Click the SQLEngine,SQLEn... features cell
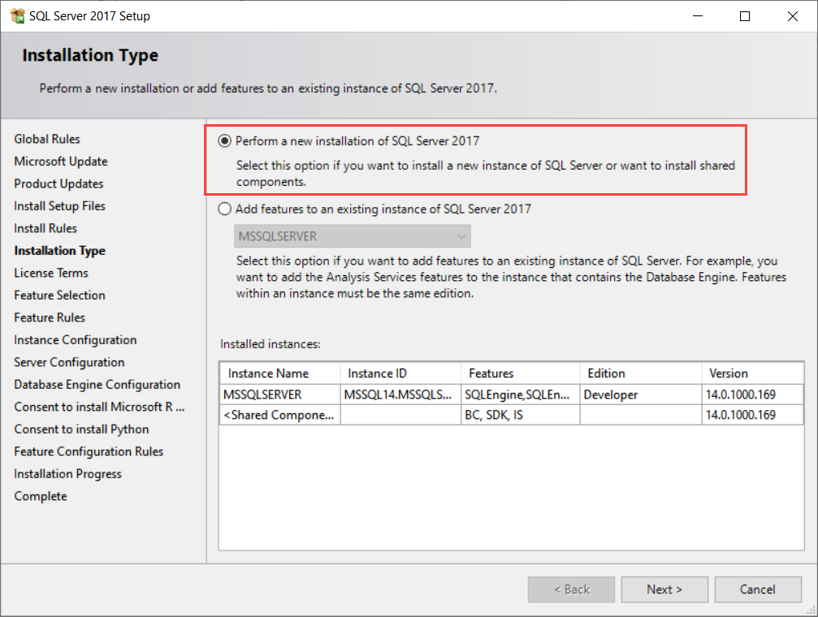Screen dimensions: 818x617 pyautogui.click(x=521, y=395)
